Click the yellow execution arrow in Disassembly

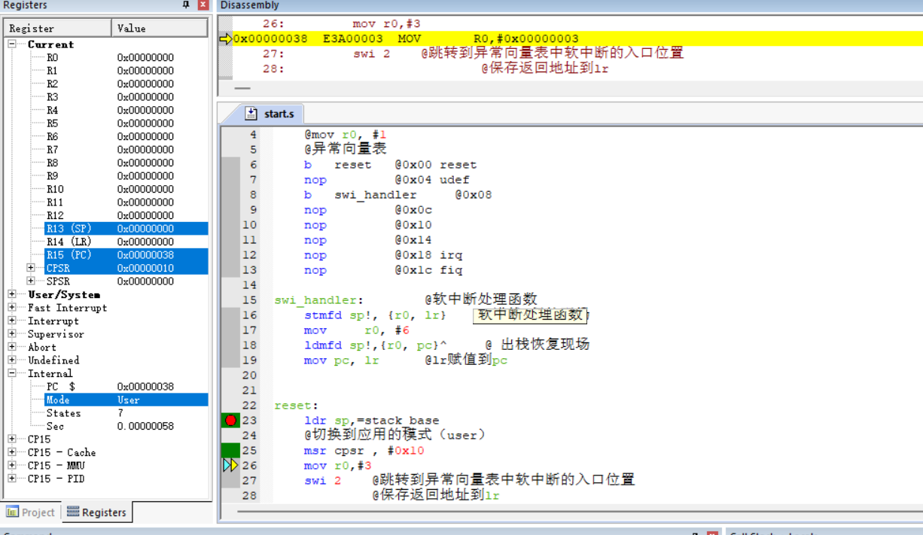[x=225, y=39]
